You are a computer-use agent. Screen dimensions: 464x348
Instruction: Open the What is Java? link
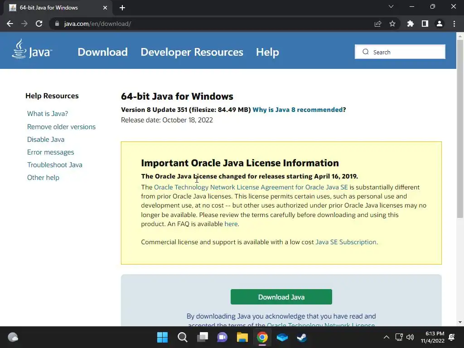48,114
